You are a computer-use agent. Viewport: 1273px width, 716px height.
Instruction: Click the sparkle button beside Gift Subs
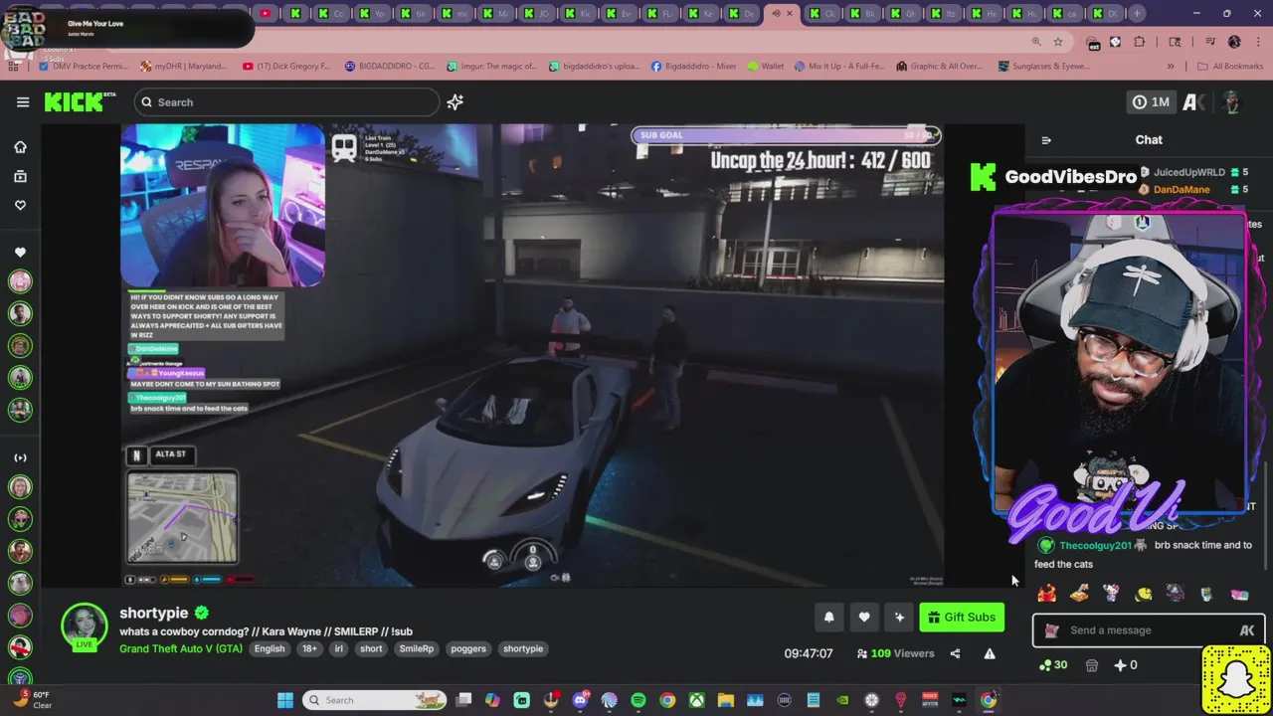(x=899, y=618)
